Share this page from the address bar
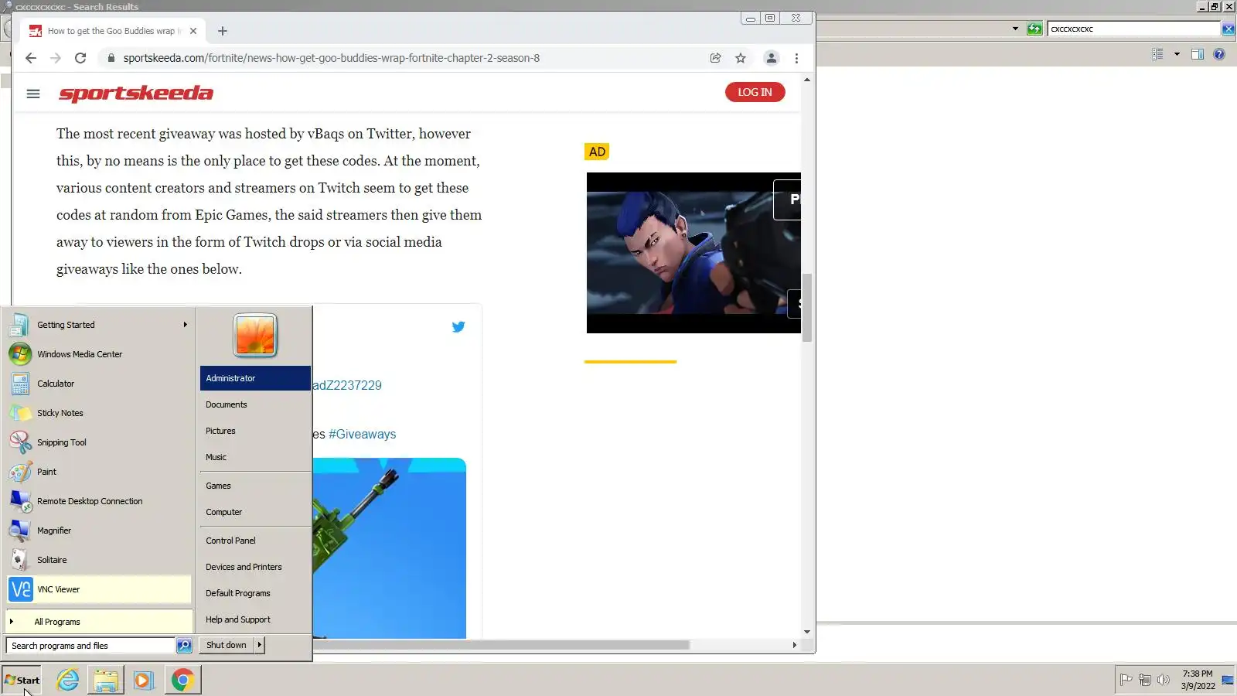This screenshot has width=1237, height=696. pos(716,58)
